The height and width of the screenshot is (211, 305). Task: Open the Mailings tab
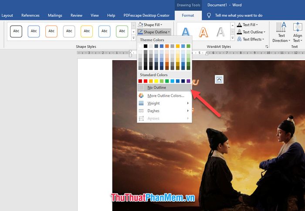[x=55, y=15]
